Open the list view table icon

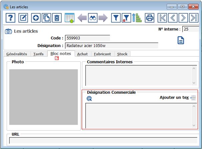(70, 18)
